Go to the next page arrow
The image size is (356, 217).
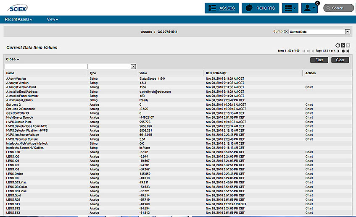pos(338,51)
